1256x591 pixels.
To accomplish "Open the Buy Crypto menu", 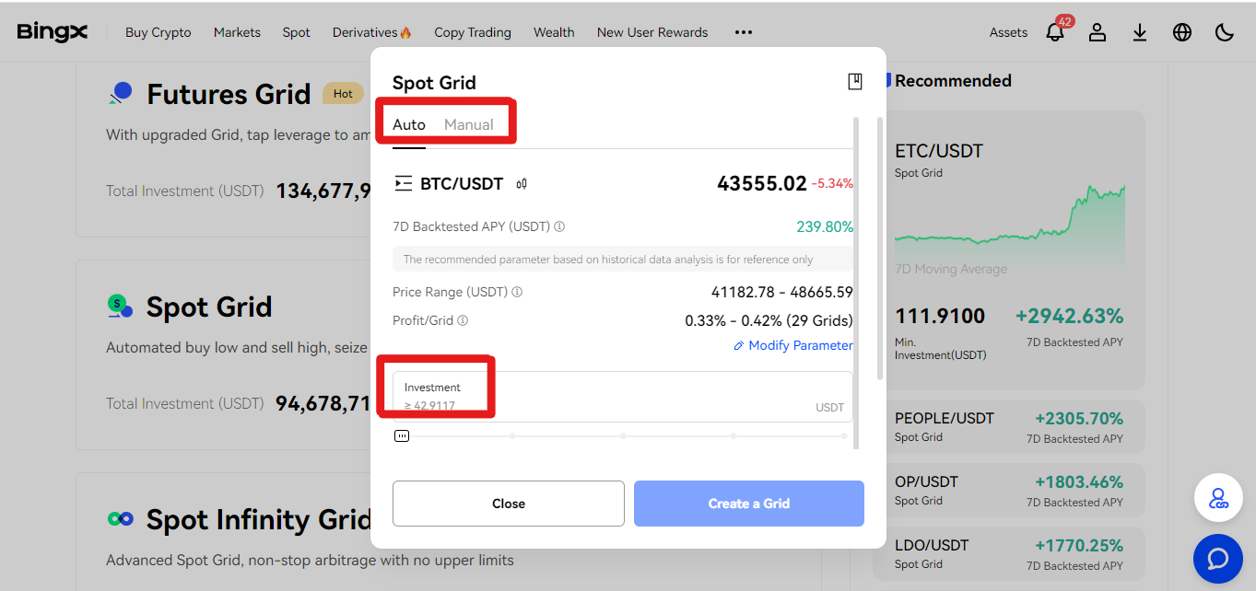I will 158,32.
